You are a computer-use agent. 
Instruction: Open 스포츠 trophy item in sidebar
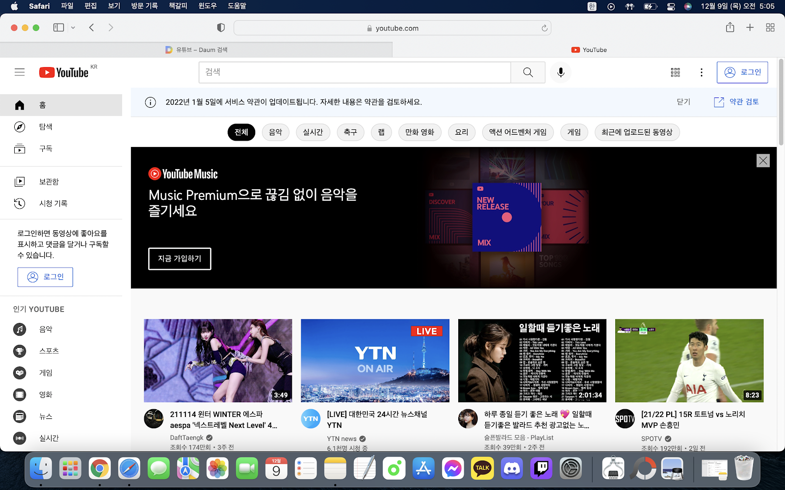pos(61,351)
